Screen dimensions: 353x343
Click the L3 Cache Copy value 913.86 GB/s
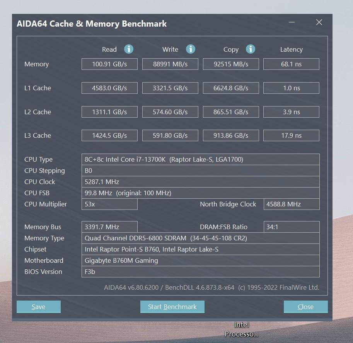point(231,135)
